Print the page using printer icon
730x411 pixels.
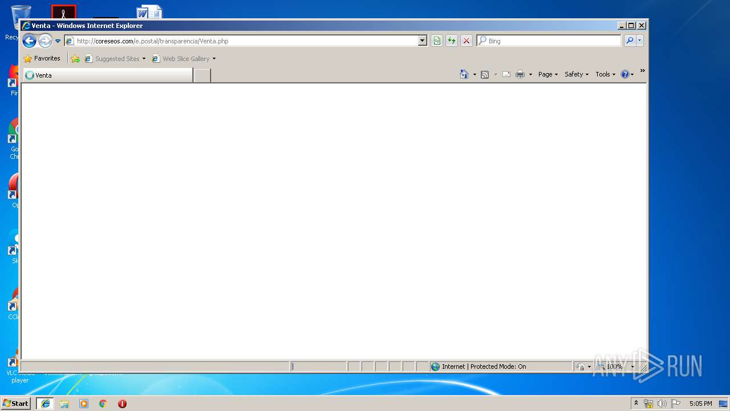point(520,74)
